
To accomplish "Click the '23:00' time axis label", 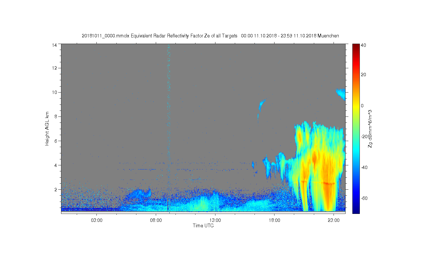I will click(334, 220).
